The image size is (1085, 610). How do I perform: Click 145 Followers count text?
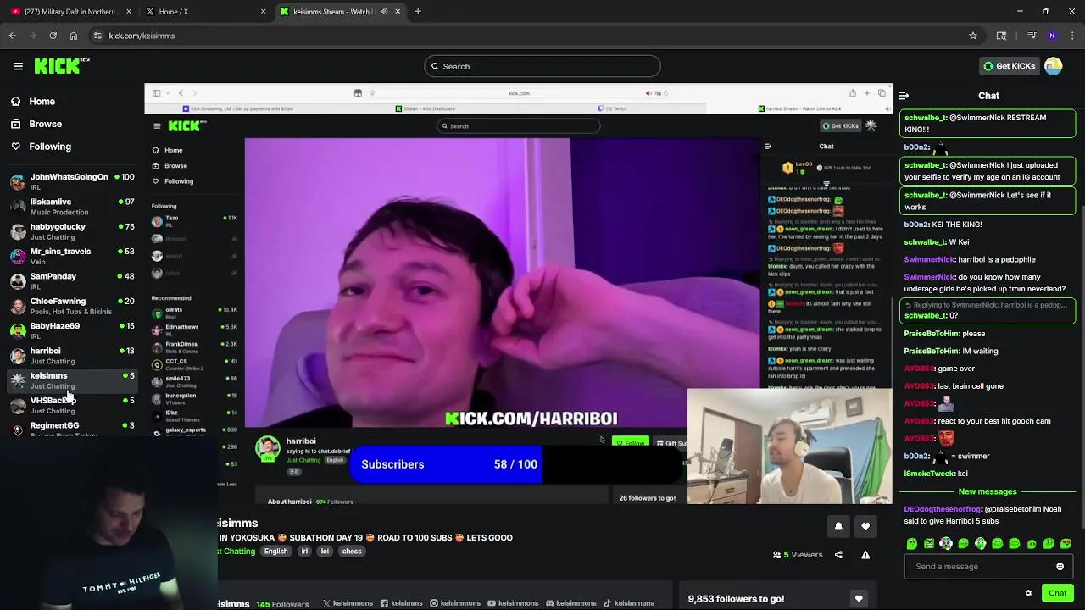[x=282, y=604]
